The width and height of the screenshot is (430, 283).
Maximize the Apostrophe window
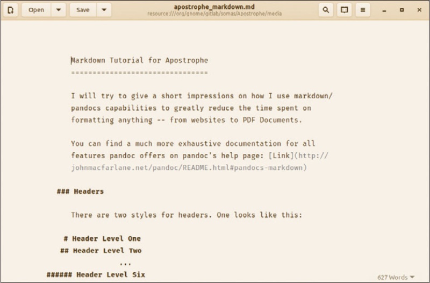(402, 10)
